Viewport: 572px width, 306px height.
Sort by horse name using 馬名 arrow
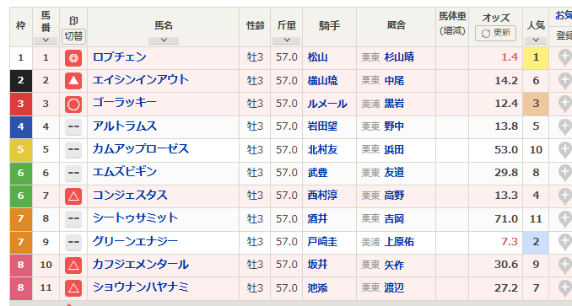click(x=164, y=40)
